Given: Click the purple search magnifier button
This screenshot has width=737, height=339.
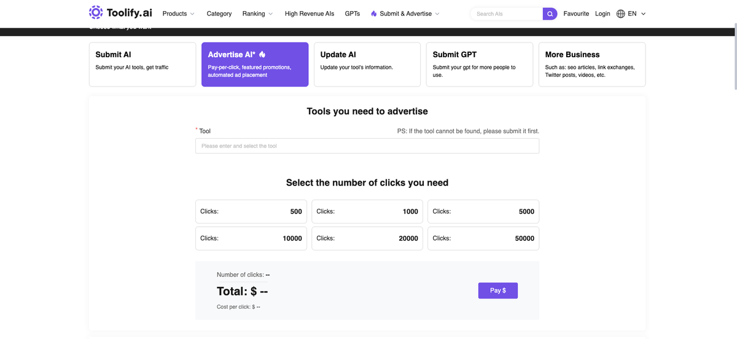Looking at the screenshot, I should click(550, 14).
